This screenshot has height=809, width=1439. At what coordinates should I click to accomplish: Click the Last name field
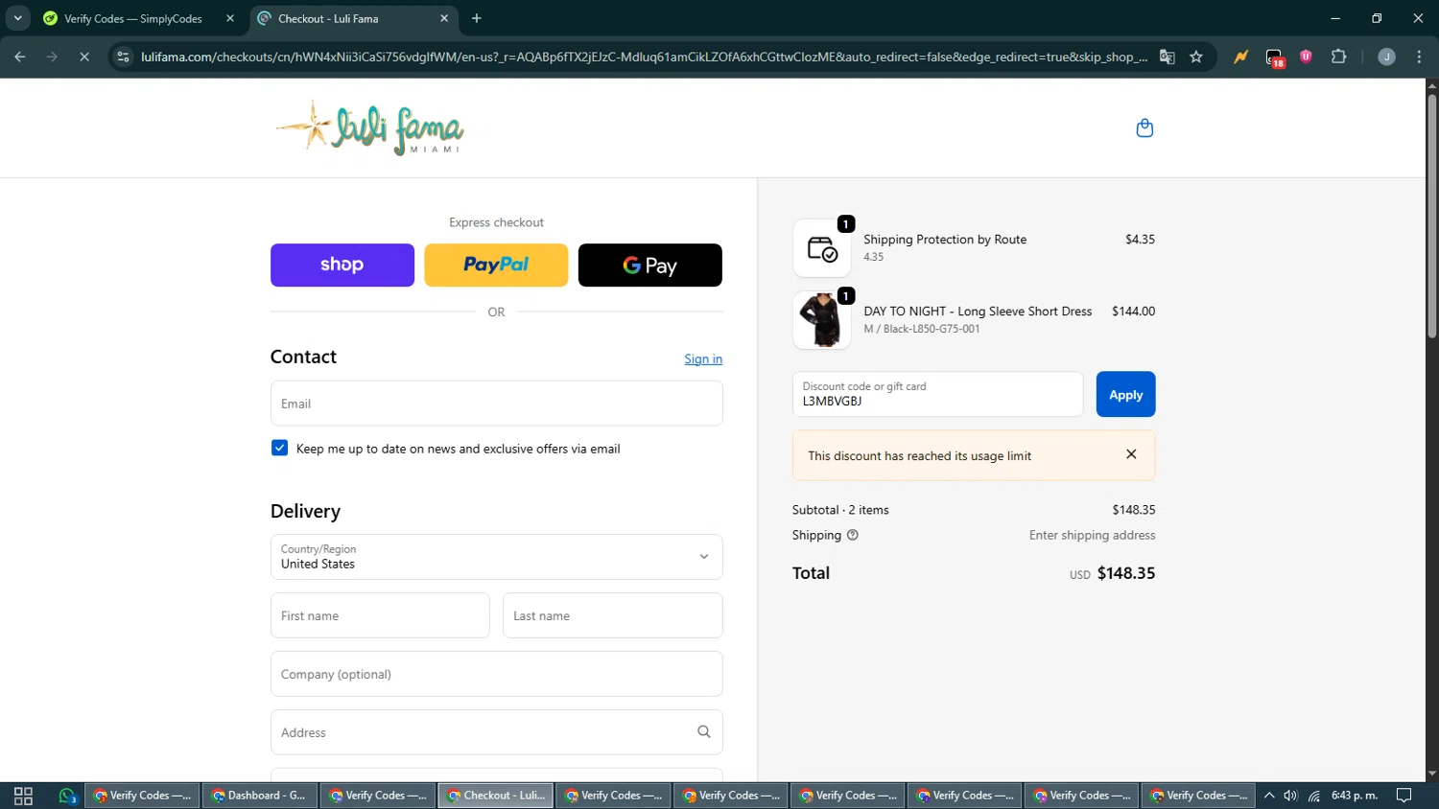[613, 615]
